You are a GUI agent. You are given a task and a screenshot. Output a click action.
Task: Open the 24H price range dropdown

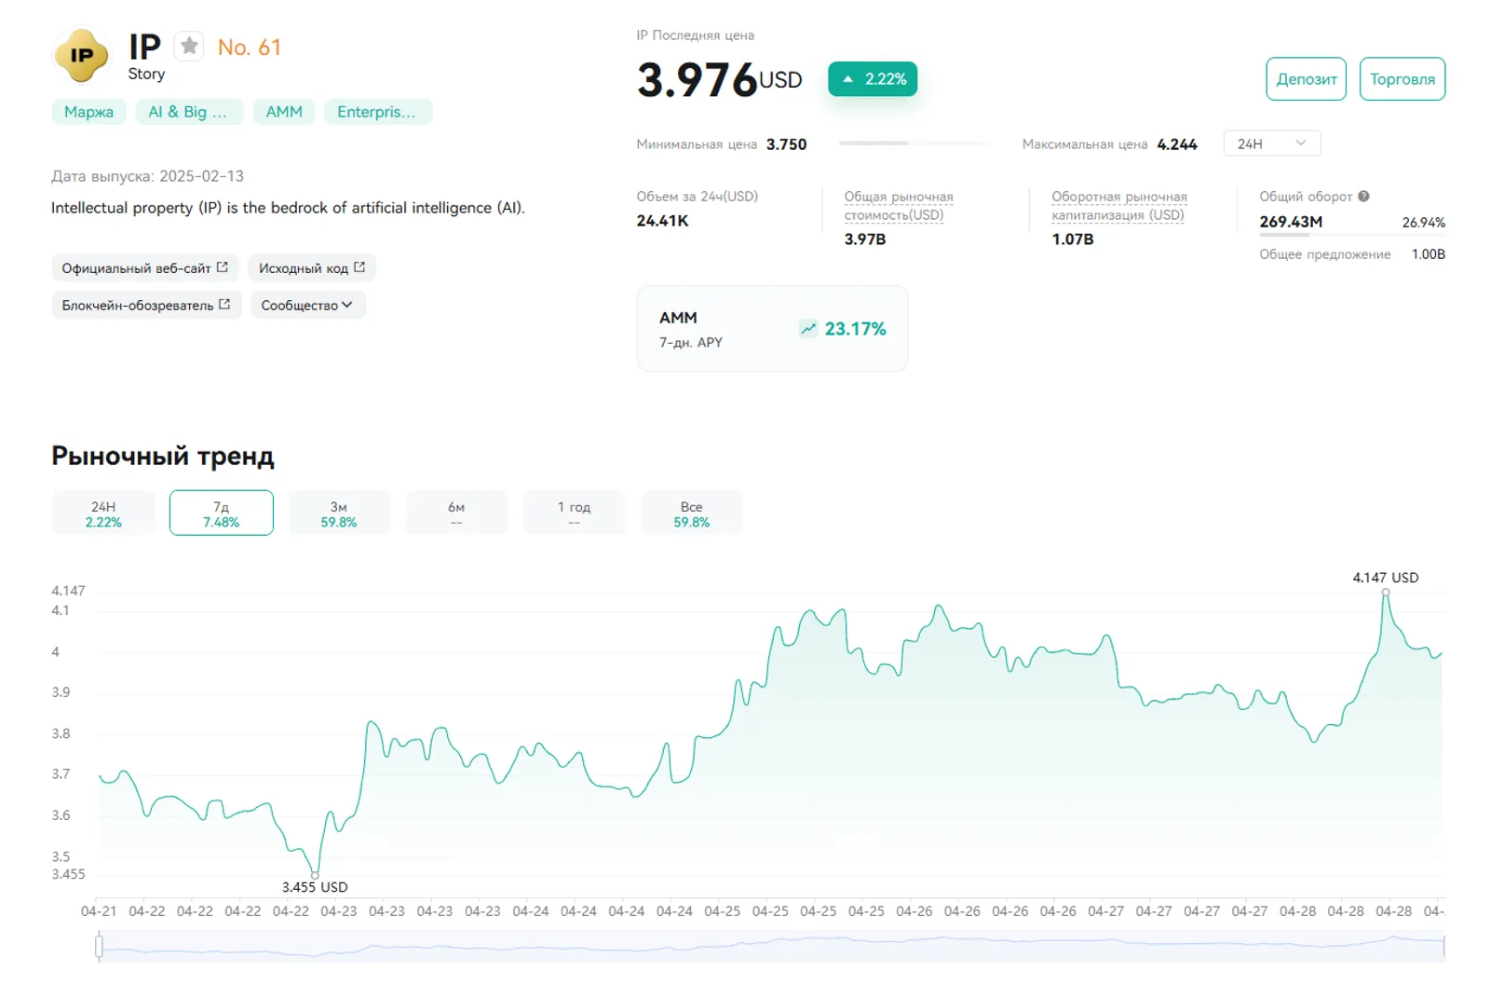click(1272, 144)
